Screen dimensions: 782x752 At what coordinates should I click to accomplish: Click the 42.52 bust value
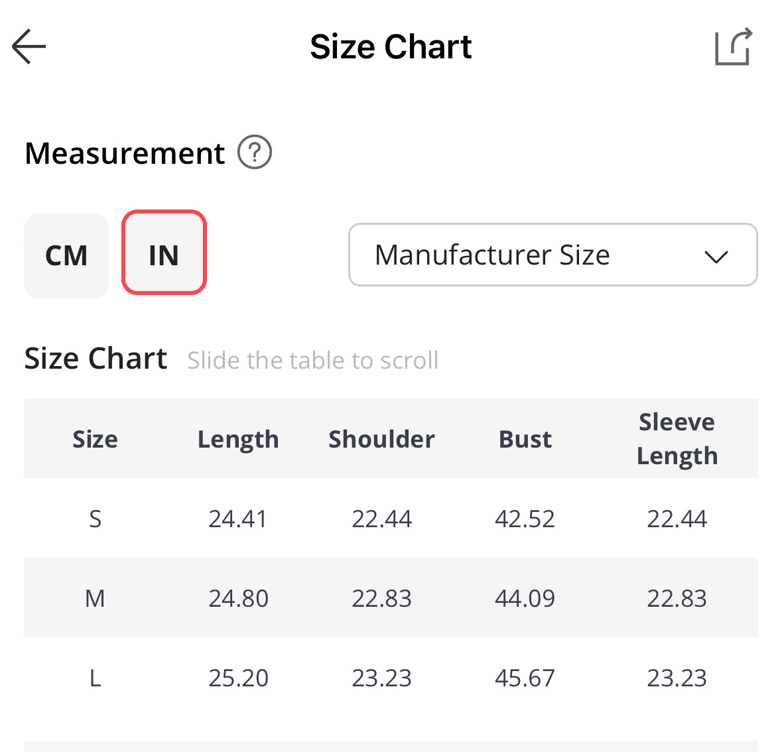[x=525, y=519]
